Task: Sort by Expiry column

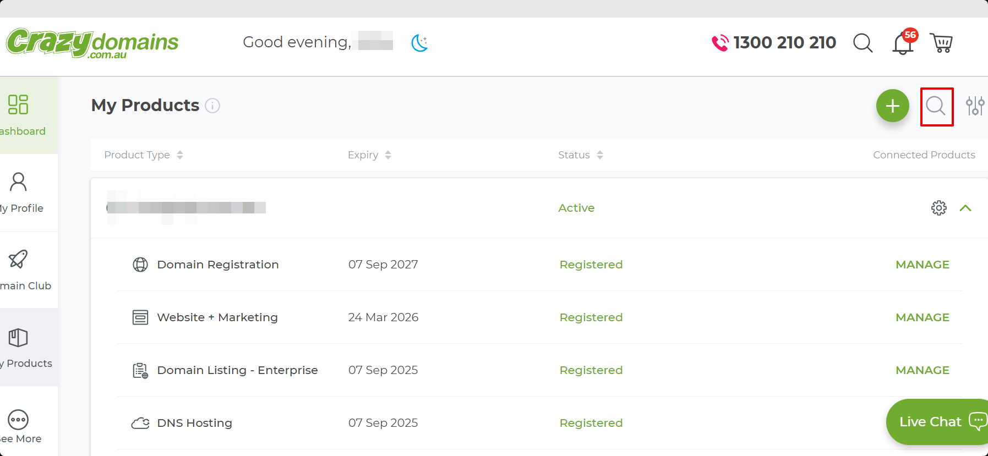Action: point(369,155)
